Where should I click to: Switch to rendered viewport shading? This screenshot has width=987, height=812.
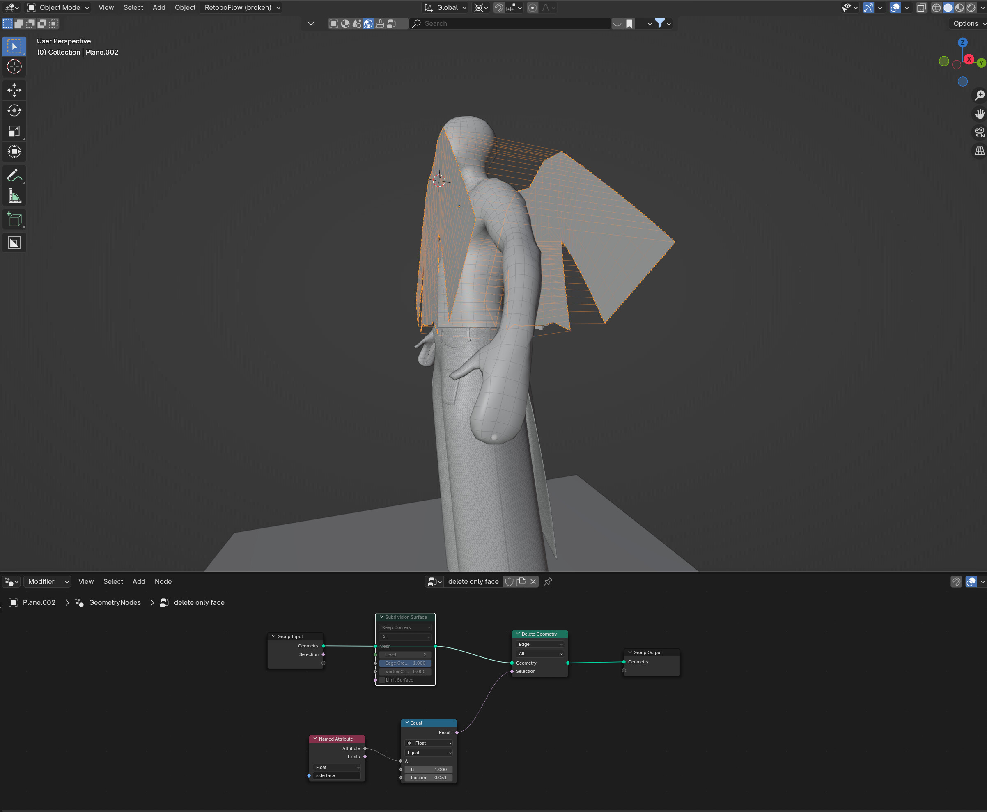pyautogui.click(x=971, y=7)
